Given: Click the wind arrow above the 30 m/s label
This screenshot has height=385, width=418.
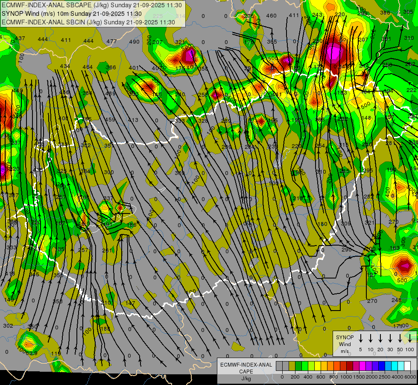Looking at the screenshot, I should point(390,338).
